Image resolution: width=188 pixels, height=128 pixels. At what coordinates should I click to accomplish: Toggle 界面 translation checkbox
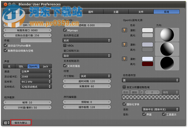tap(144, 114)
